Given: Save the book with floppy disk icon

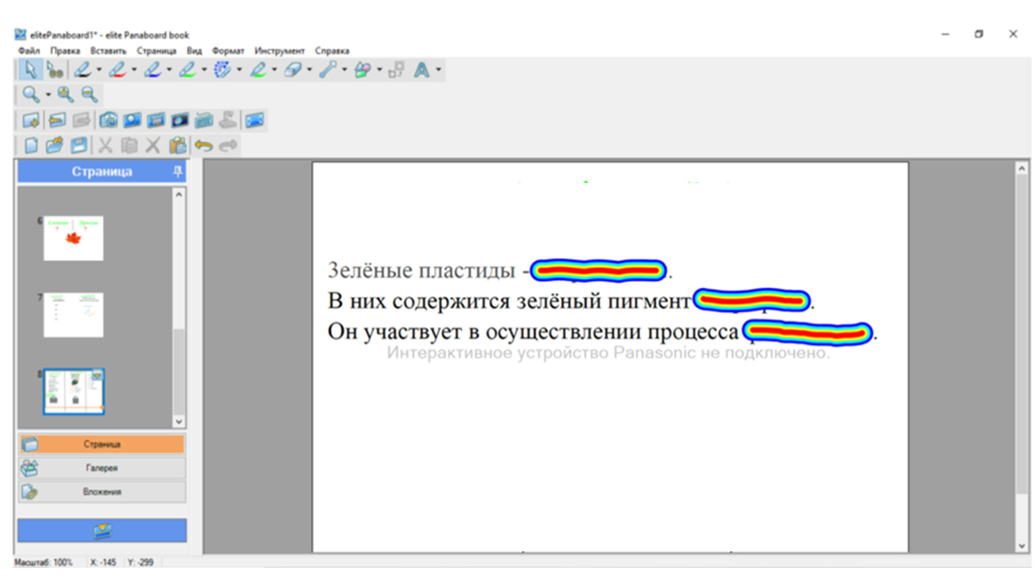Looking at the screenshot, I should pos(79,145).
